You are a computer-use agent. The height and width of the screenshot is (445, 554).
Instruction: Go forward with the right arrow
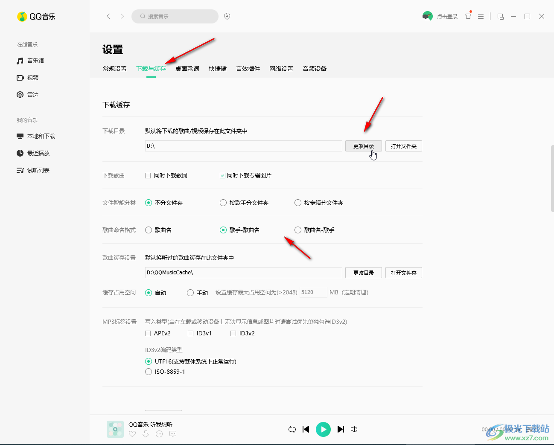122,16
